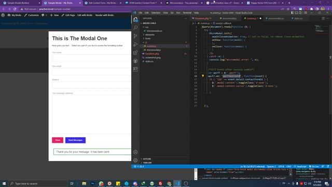Open Windows Start menu
Screen dimensions: 332x187
point(4,183)
